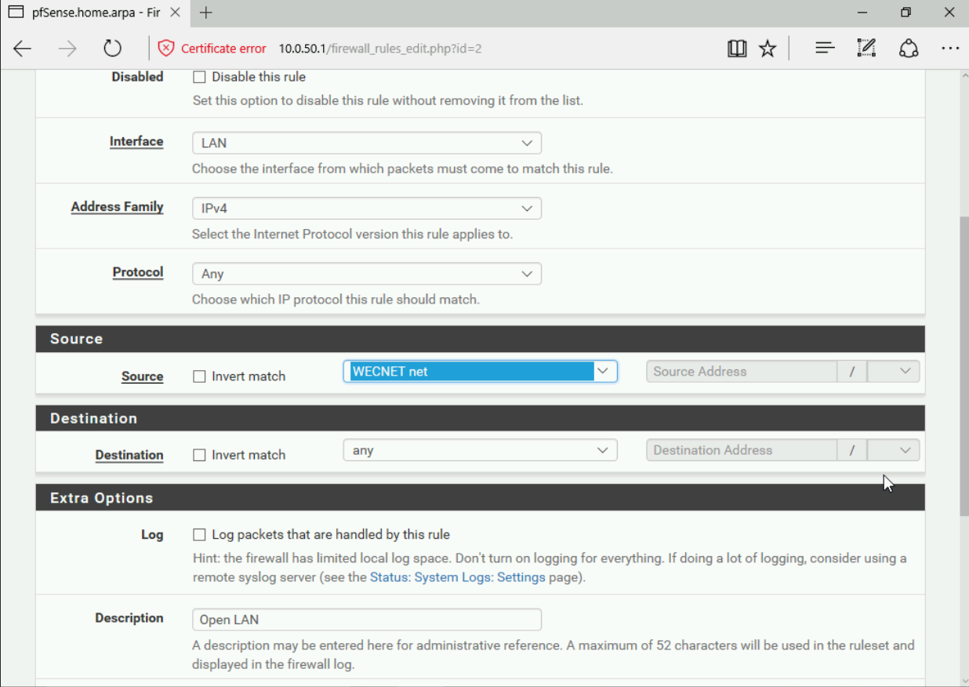Screen dimensions: 969x687
Task: Click the vertical page scrollbar thumb
Action: click(964, 365)
